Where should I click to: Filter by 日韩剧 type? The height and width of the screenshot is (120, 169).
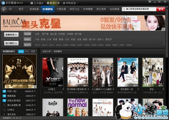click(x=70, y=34)
